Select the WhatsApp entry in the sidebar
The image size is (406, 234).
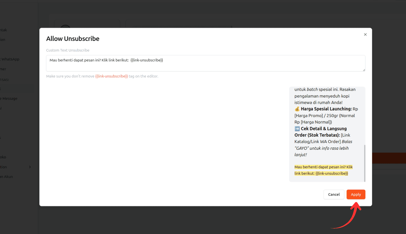pos(10,59)
